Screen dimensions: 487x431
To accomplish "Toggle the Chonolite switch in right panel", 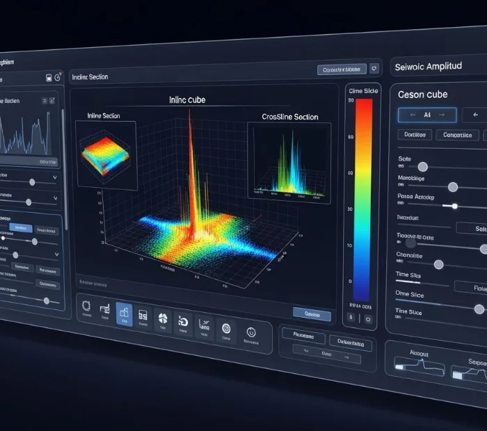I will coord(438,264).
